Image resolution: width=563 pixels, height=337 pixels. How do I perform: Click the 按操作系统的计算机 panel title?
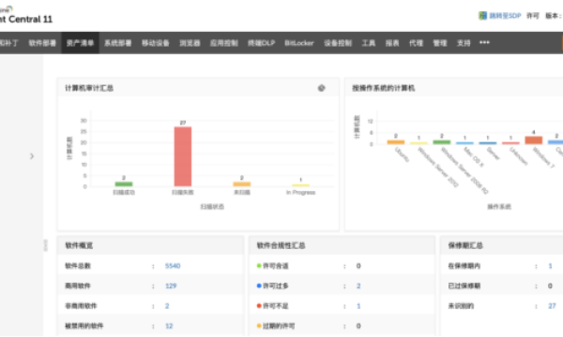[384, 88]
